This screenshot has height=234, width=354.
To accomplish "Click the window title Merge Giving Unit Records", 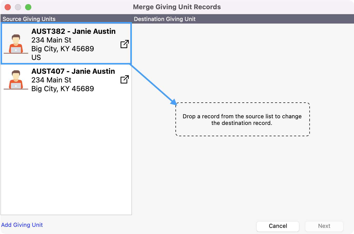I will (177, 7).
